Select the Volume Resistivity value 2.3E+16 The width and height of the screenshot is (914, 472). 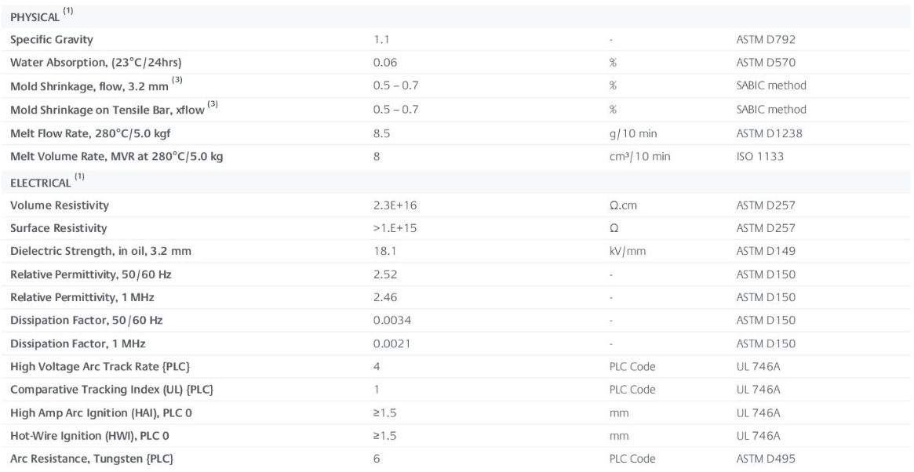[x=394, y=206]
